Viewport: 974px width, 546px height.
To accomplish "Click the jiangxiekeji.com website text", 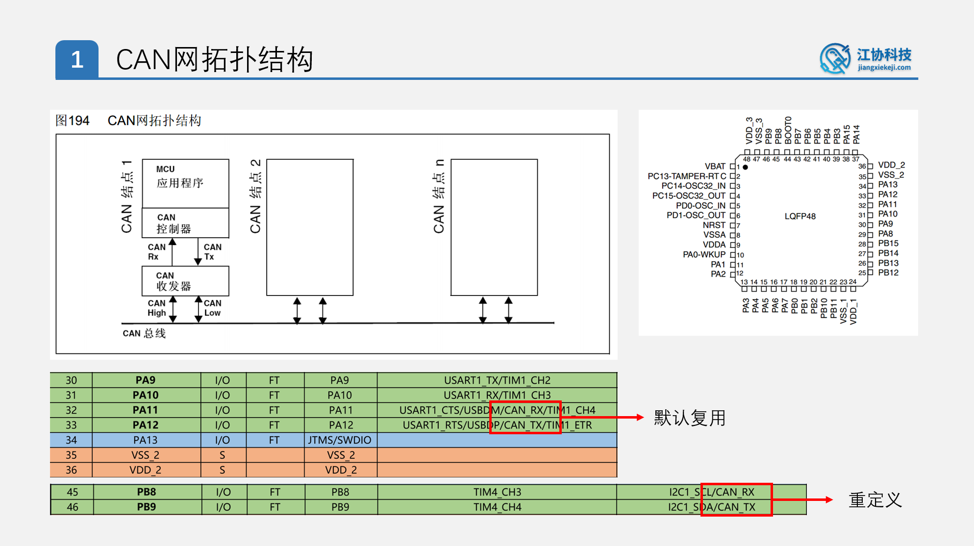I will click(x=884, y=68).
